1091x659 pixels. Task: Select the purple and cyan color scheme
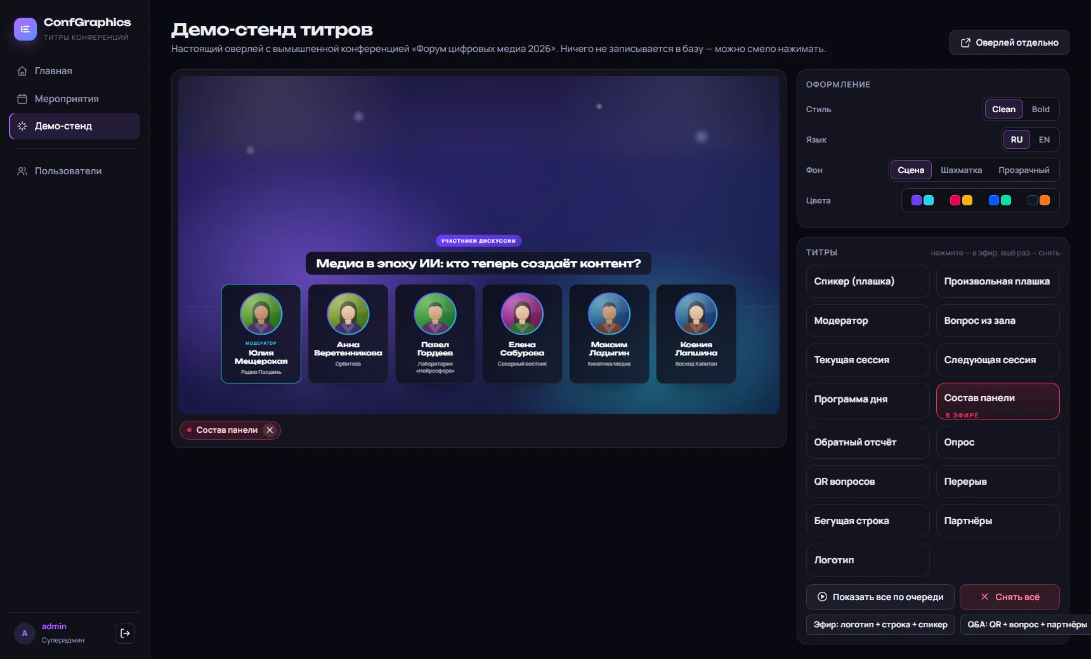[922, 200]
